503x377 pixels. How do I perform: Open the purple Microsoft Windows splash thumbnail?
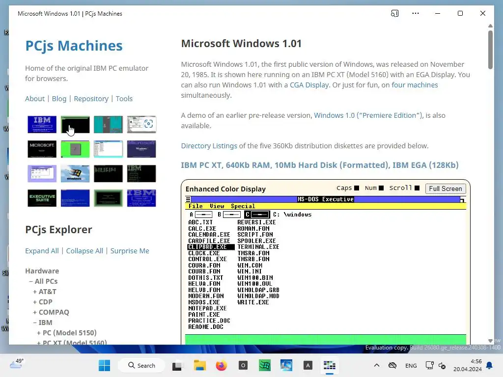[141, 149]
